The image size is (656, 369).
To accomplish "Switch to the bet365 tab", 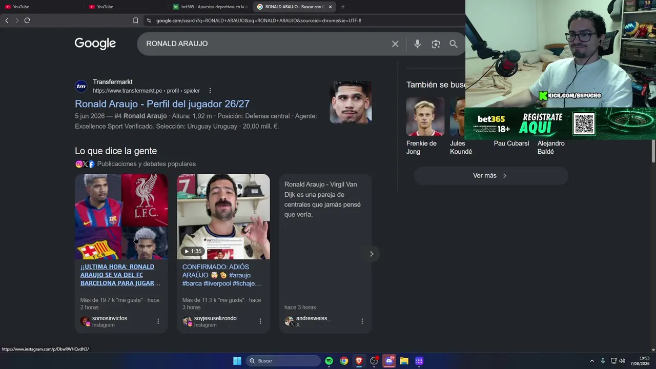I will pyautogui.click(x=210, y=7).
